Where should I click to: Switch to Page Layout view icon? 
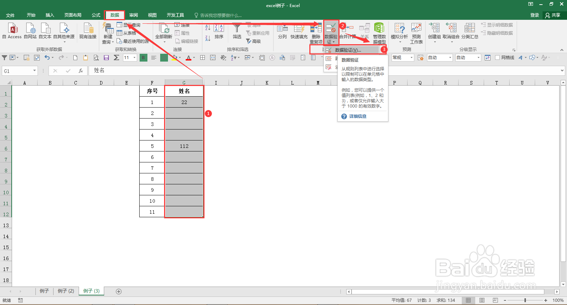point(482,300)
